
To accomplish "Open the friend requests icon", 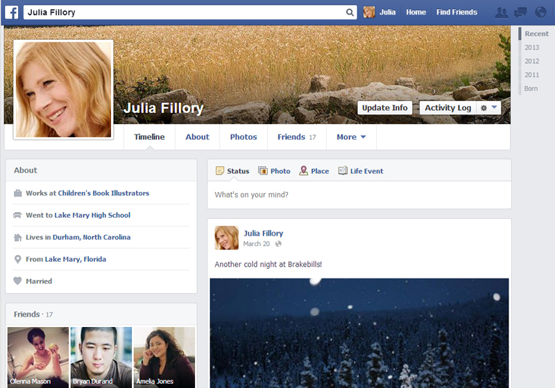I will pyautogui.click(x=502, y=12).
